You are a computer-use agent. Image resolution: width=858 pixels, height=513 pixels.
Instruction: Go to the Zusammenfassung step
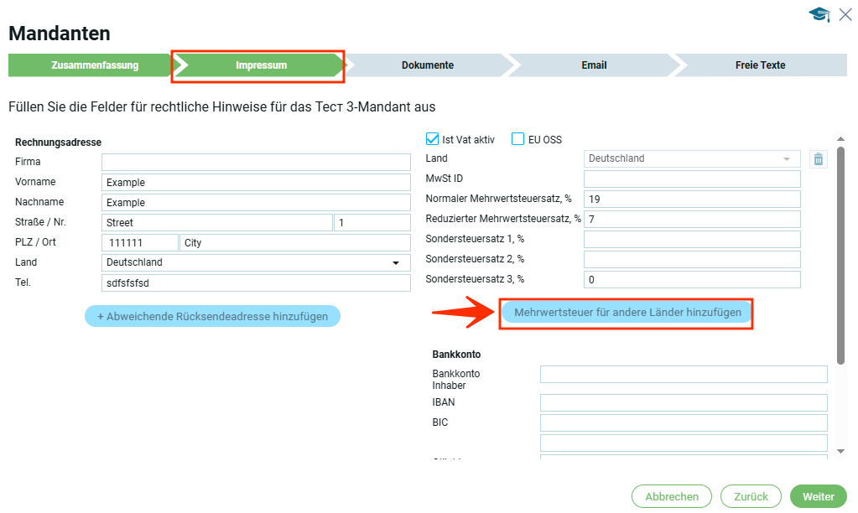click(94, 65)
